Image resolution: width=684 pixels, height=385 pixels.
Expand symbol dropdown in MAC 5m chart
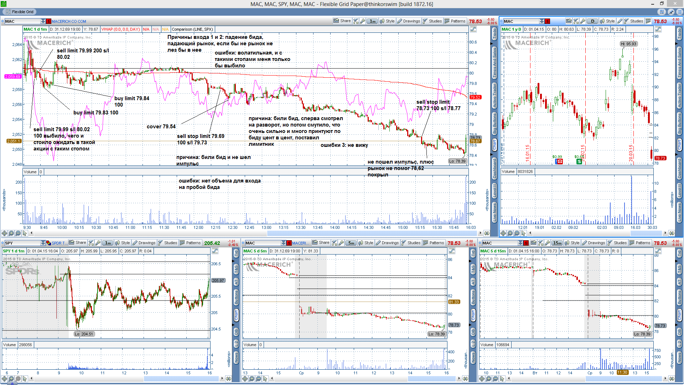coord(284,243)
